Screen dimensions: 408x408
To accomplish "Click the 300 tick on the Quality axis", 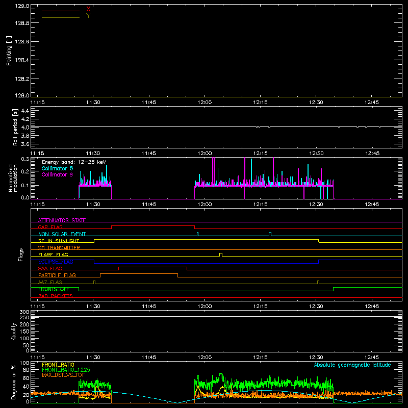I will (x=24, y=312).
